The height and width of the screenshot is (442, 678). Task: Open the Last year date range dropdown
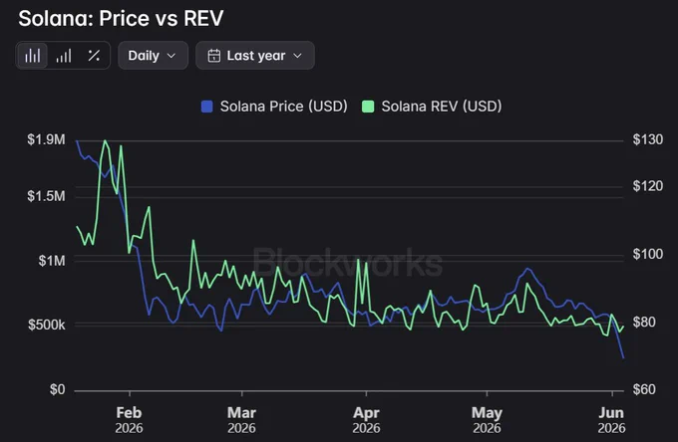pyautogui.click(x=255, y=56)
